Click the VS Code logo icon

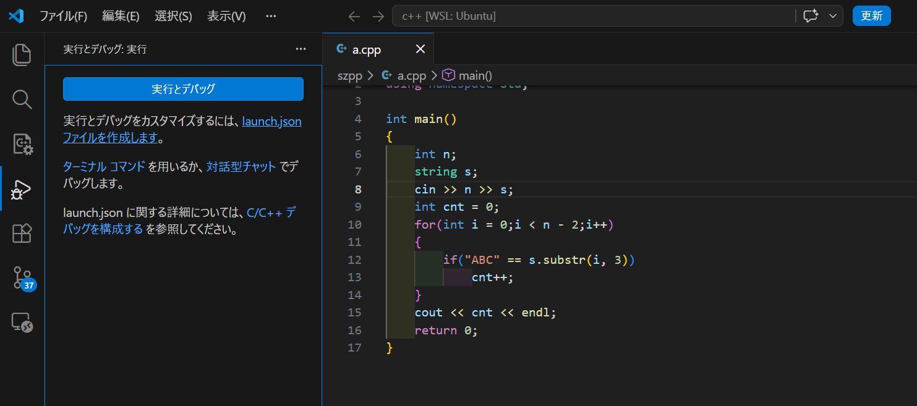[x=16, y=16]
